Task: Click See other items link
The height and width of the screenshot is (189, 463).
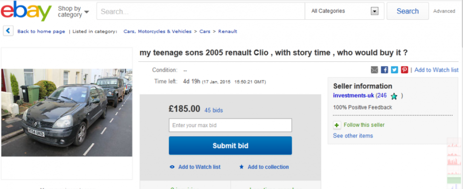Action: tap(353, 136)
